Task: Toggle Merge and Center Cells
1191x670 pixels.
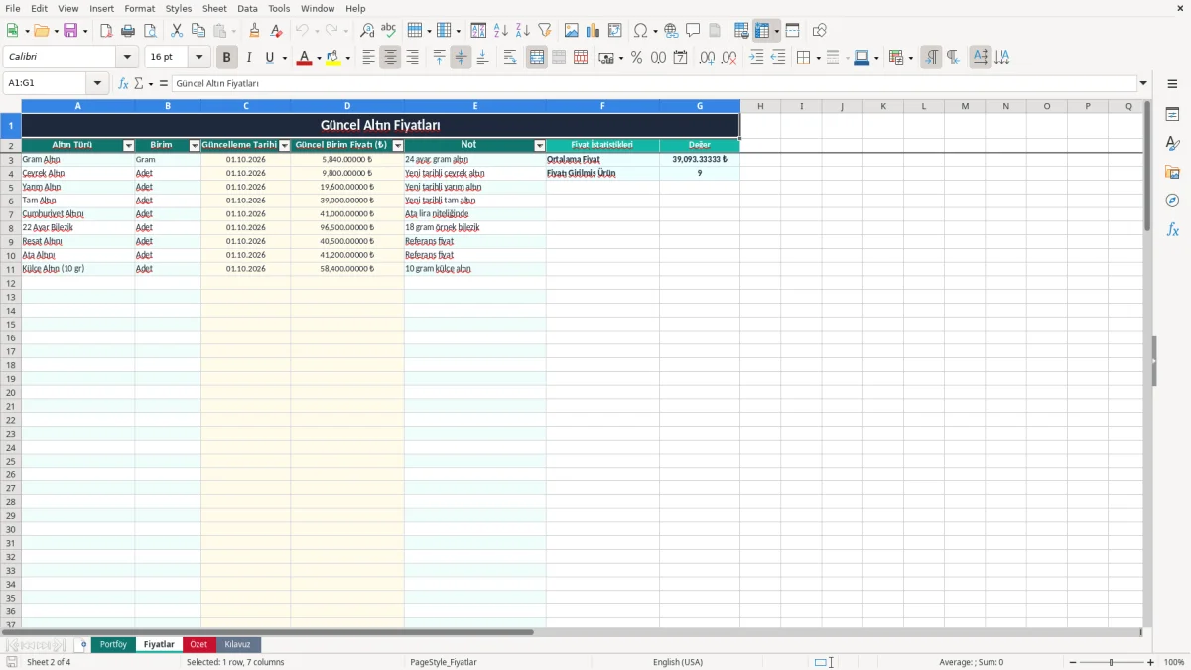Action: point(537,58)
